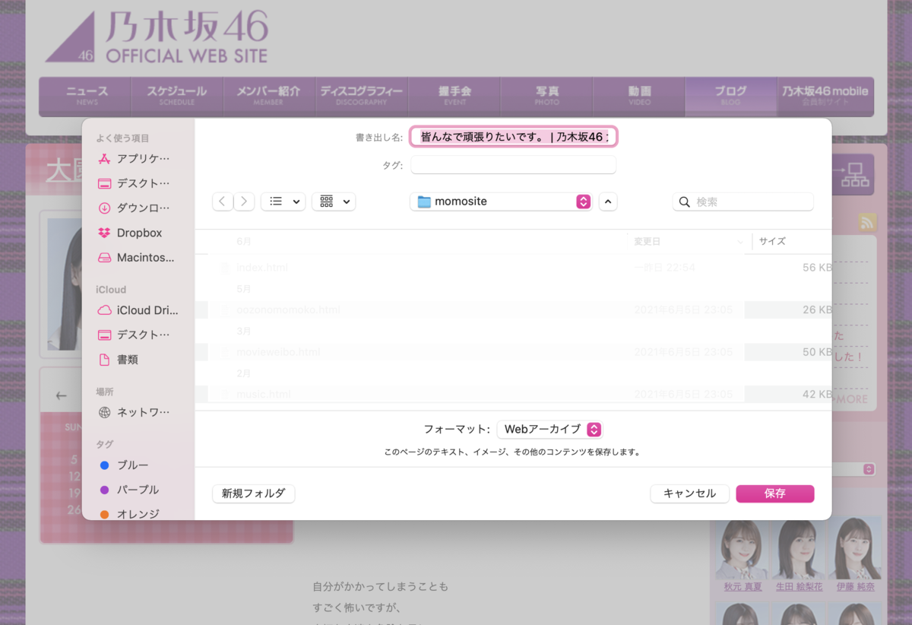Open 伊藤 純奈 member link
This screenshot has height=625, width=912.
[x=856, y=587]
